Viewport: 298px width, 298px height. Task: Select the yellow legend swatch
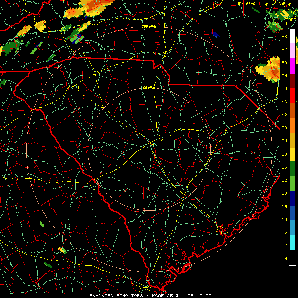coord(292,154)
